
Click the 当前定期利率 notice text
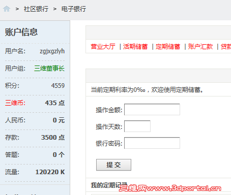click(147, 90)
